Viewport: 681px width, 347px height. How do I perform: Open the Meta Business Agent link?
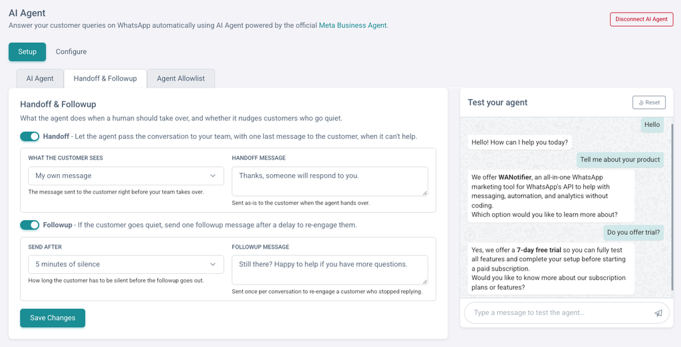click(352, 25)
